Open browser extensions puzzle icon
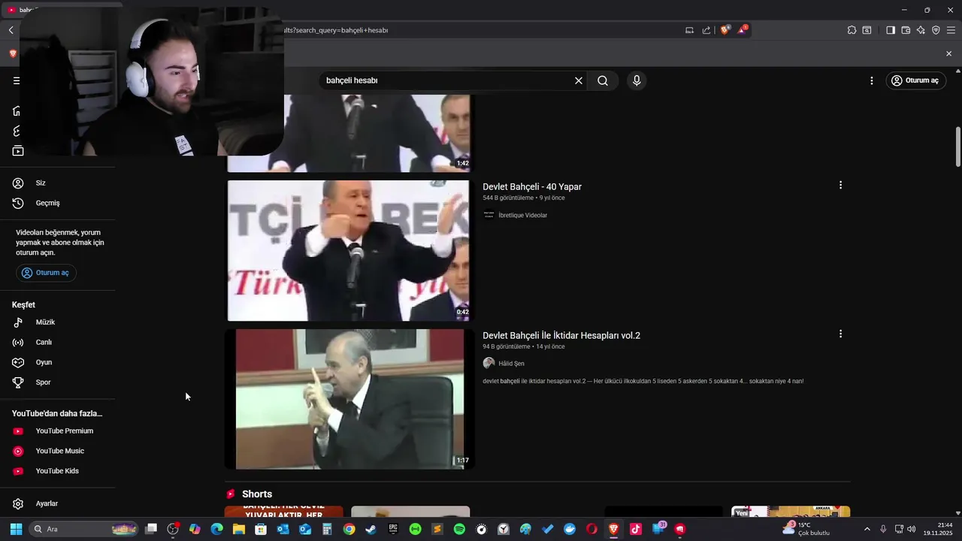The image size is (962, 541). [x=852, y=30]
